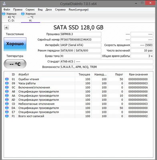
Task: Click threshold value 10 in AA row
Action: (121, 96)
